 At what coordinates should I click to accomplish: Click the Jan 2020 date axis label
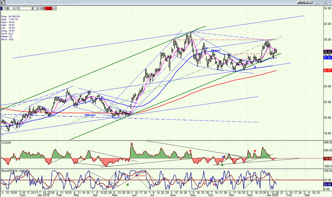click(275, 195)
